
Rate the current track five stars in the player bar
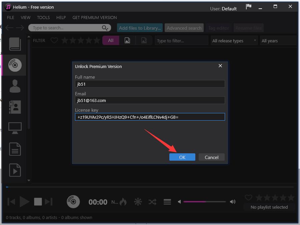(291, 197)
